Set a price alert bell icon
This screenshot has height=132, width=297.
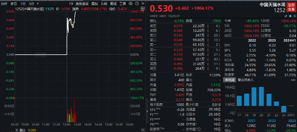290,16
